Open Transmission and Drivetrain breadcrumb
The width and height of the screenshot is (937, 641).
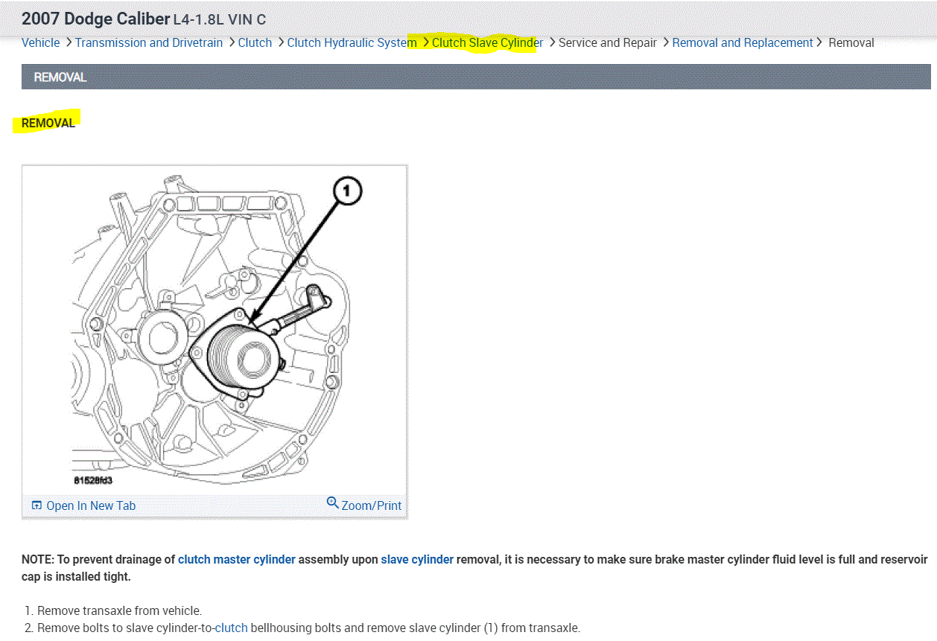(149, 42)
